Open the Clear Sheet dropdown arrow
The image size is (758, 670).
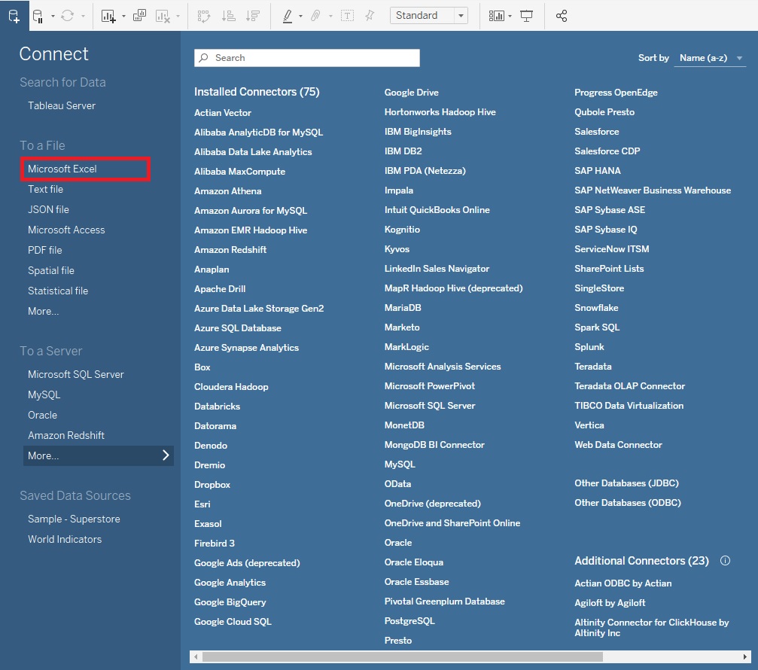pyautogui.click(x=178, y=16)
